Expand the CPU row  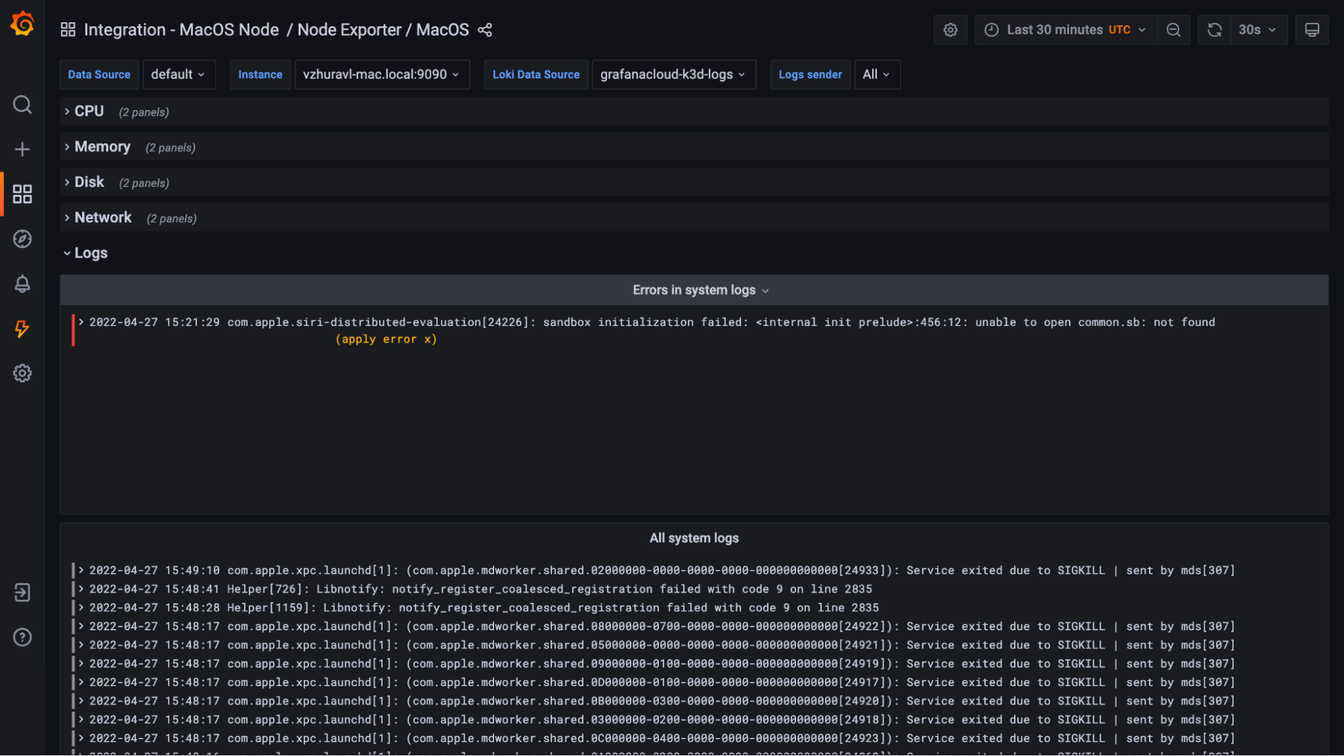[89, 112]
